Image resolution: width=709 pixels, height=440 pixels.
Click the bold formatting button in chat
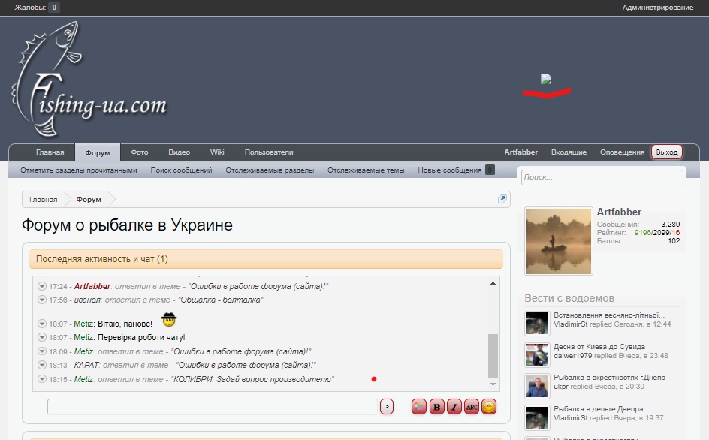coord(436,407)
